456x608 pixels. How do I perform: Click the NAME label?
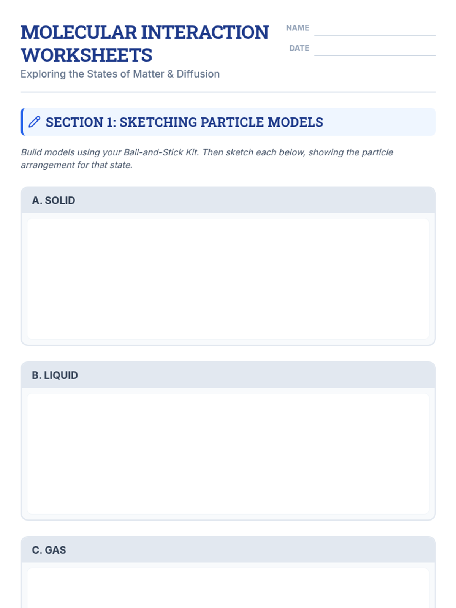[x=298, y=28]
